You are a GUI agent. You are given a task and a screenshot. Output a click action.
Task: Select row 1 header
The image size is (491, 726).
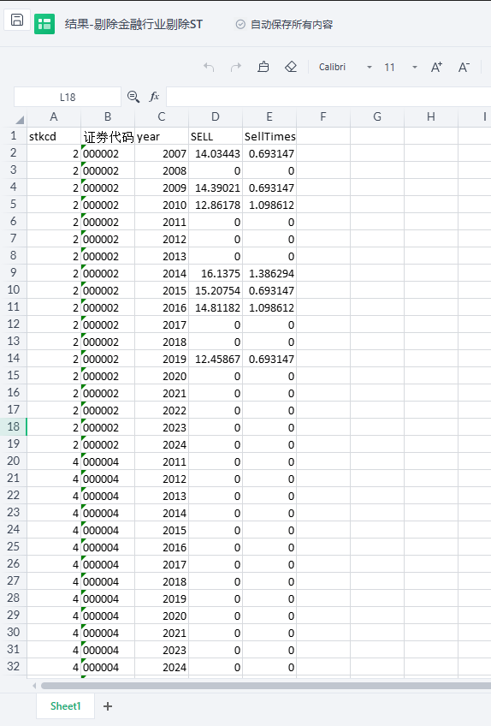pyautogui.click(x=14, y=135)
